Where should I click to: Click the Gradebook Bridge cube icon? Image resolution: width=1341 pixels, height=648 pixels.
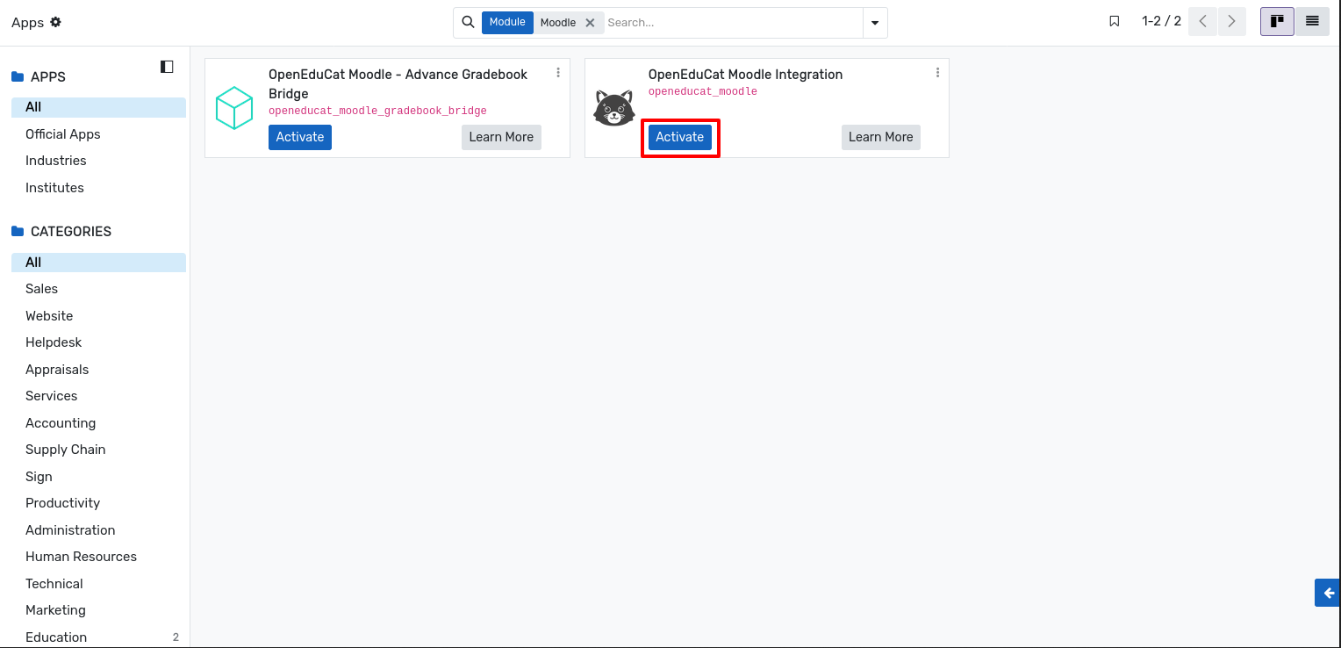click(234, 108)
